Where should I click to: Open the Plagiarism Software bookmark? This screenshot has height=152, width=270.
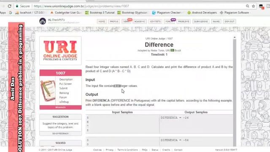235,13
